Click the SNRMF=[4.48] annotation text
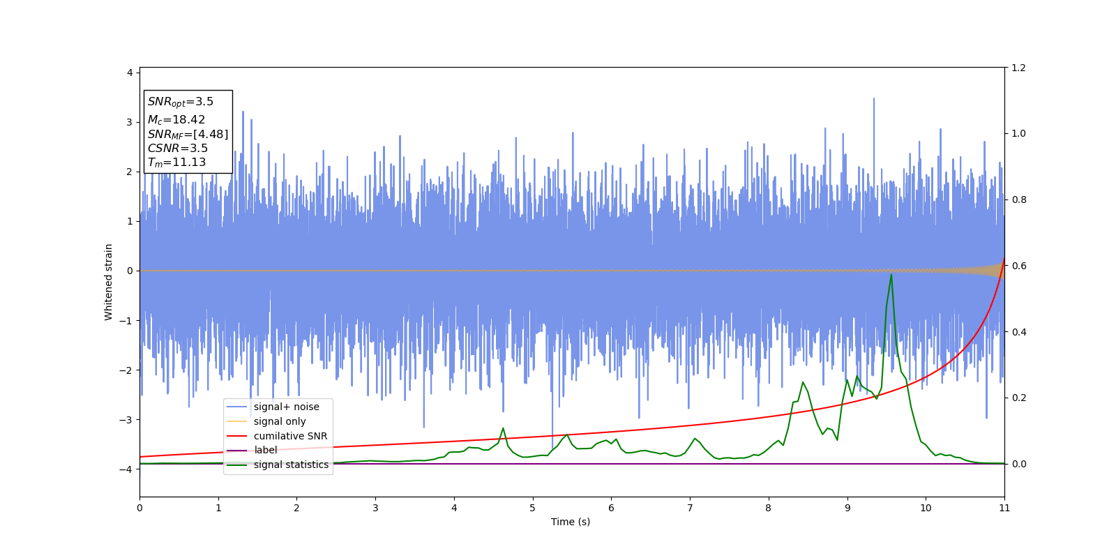 [x=188, y=135]
